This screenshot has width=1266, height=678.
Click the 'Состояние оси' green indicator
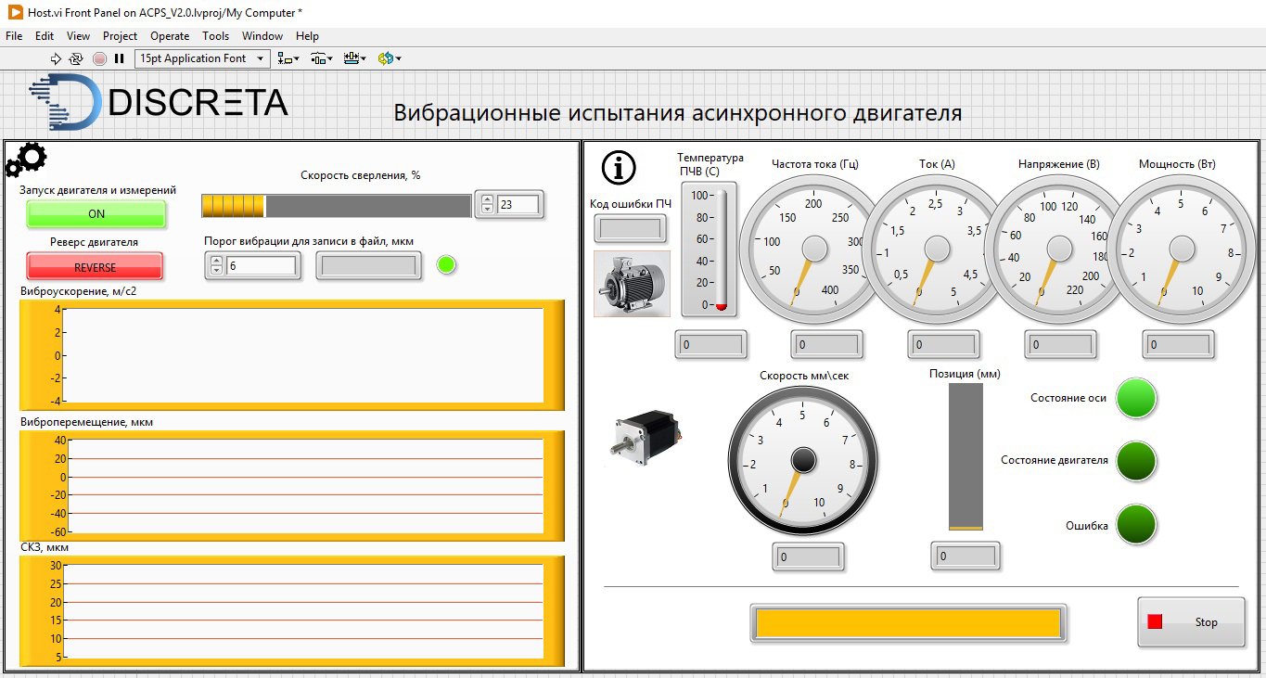pos(1136,398)
